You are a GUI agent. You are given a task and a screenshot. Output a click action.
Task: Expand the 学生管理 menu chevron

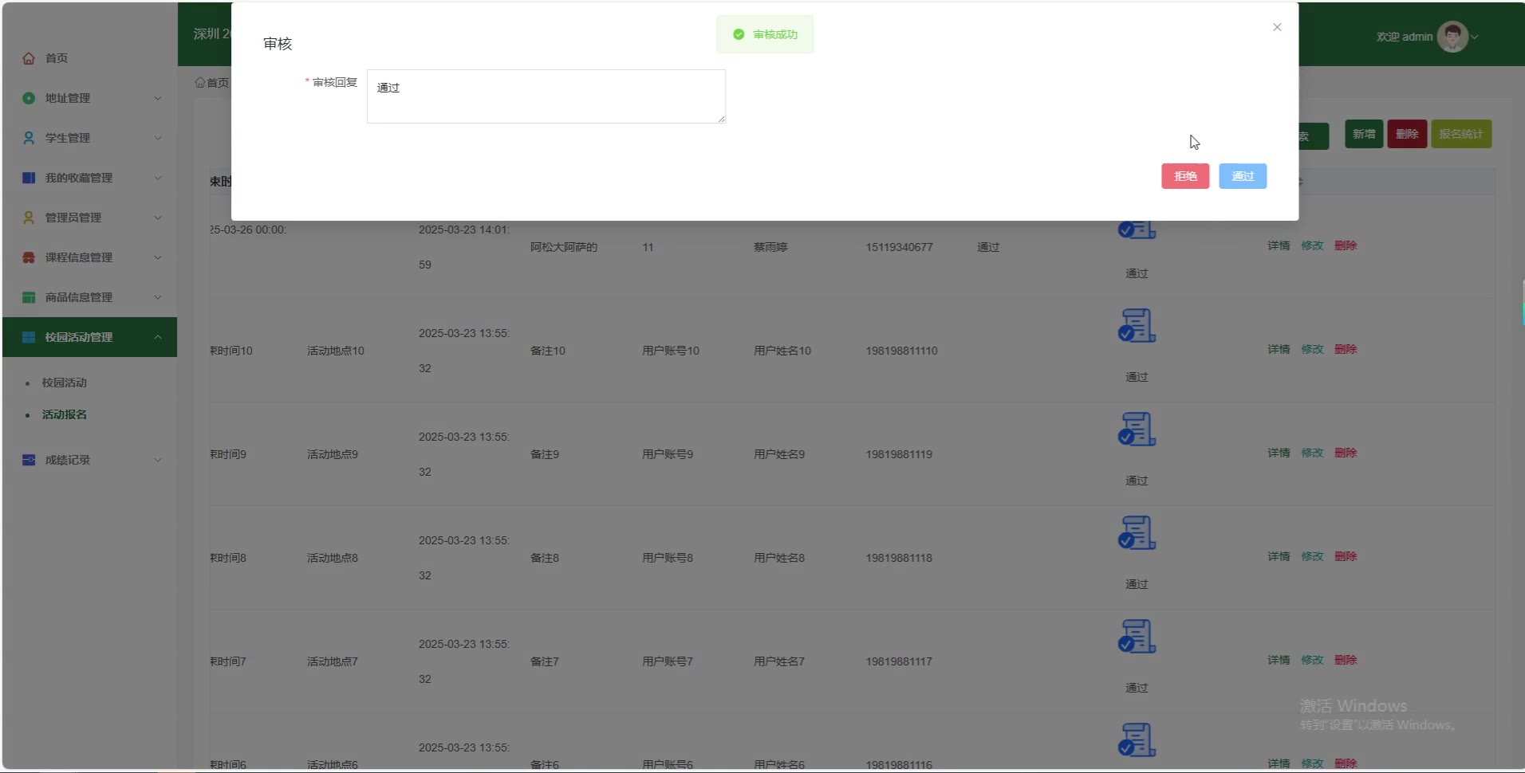(x=158, y=138)
